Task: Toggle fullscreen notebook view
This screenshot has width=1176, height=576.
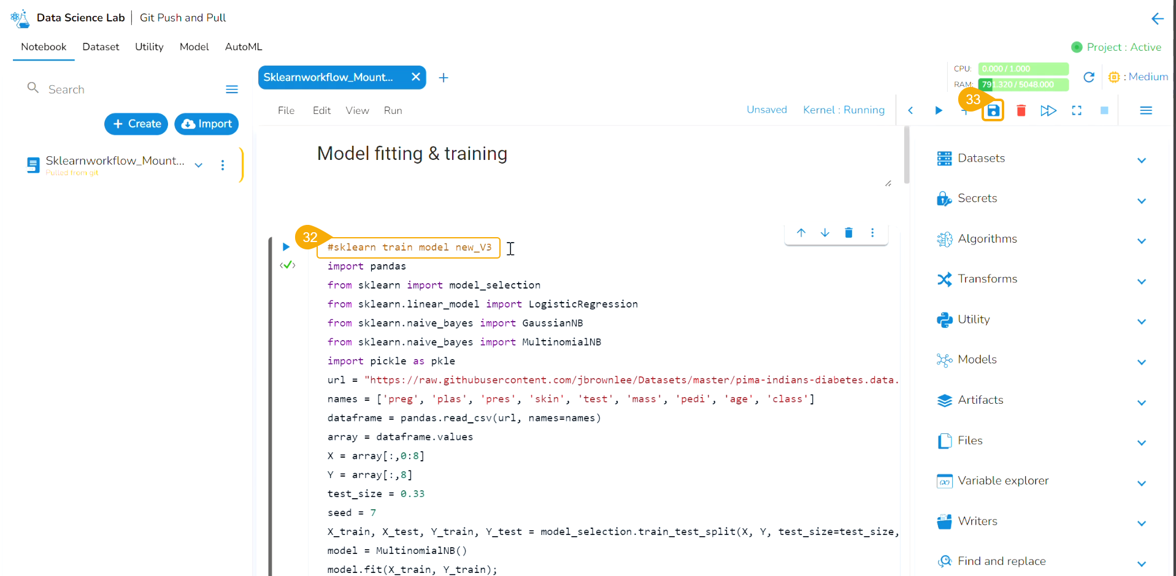Action: coord(1077,111)
